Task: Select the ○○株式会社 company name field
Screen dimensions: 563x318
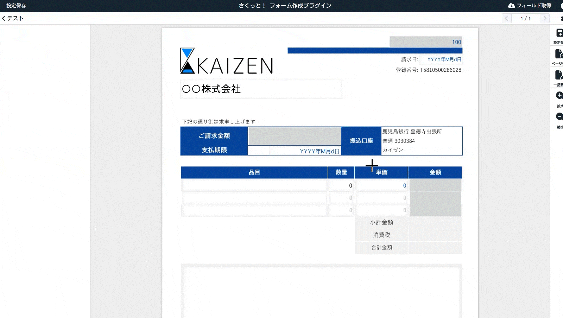Action: pyautogui.click(x=261, y=89)
